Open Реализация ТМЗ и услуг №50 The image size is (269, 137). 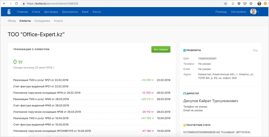point(41,118)
